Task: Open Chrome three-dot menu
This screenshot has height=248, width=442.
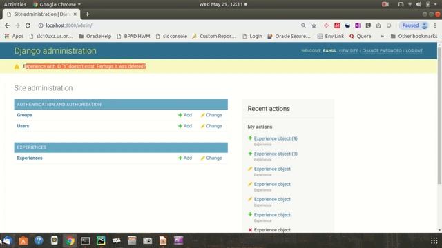Action: click(435, 25)
